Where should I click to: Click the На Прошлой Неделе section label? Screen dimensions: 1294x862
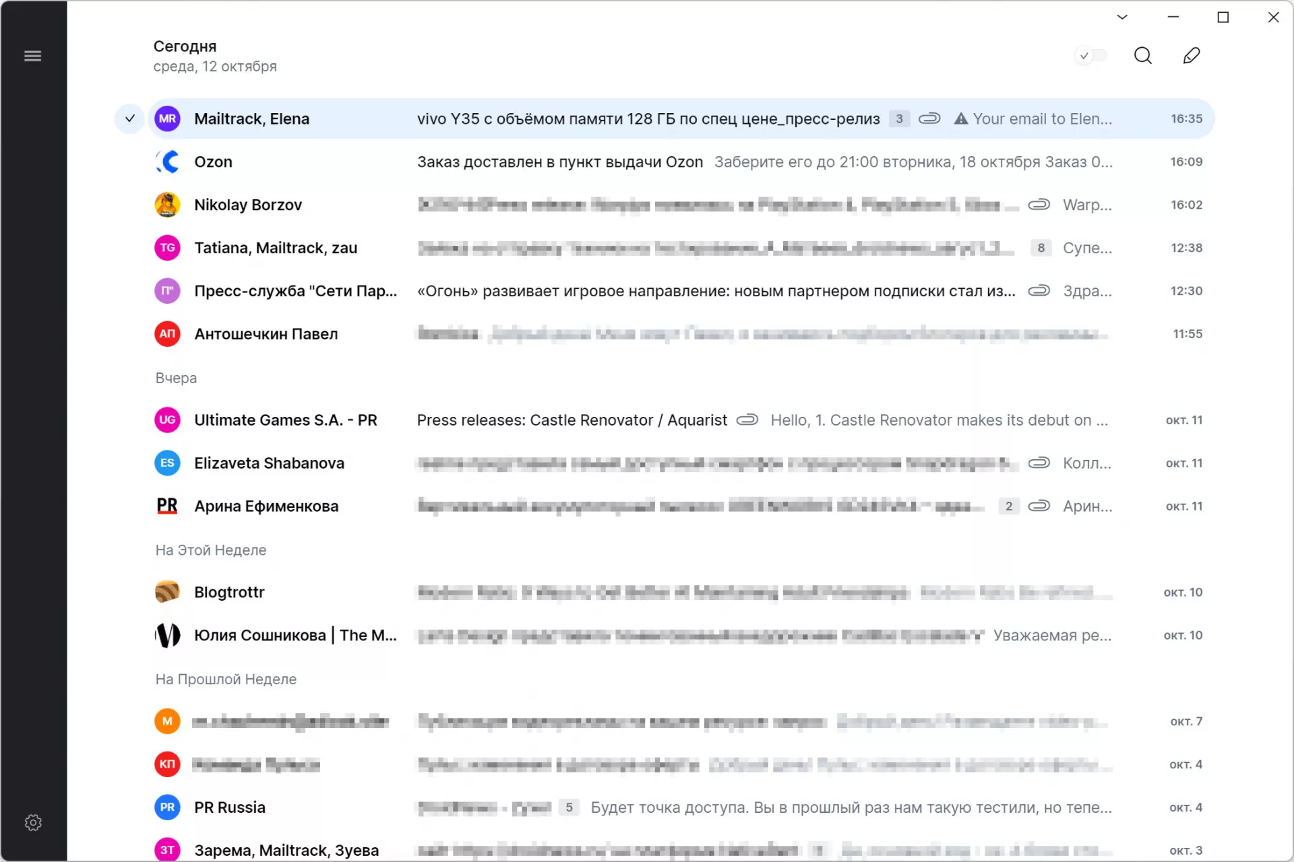pyautogui.click(x=226, y=679)
